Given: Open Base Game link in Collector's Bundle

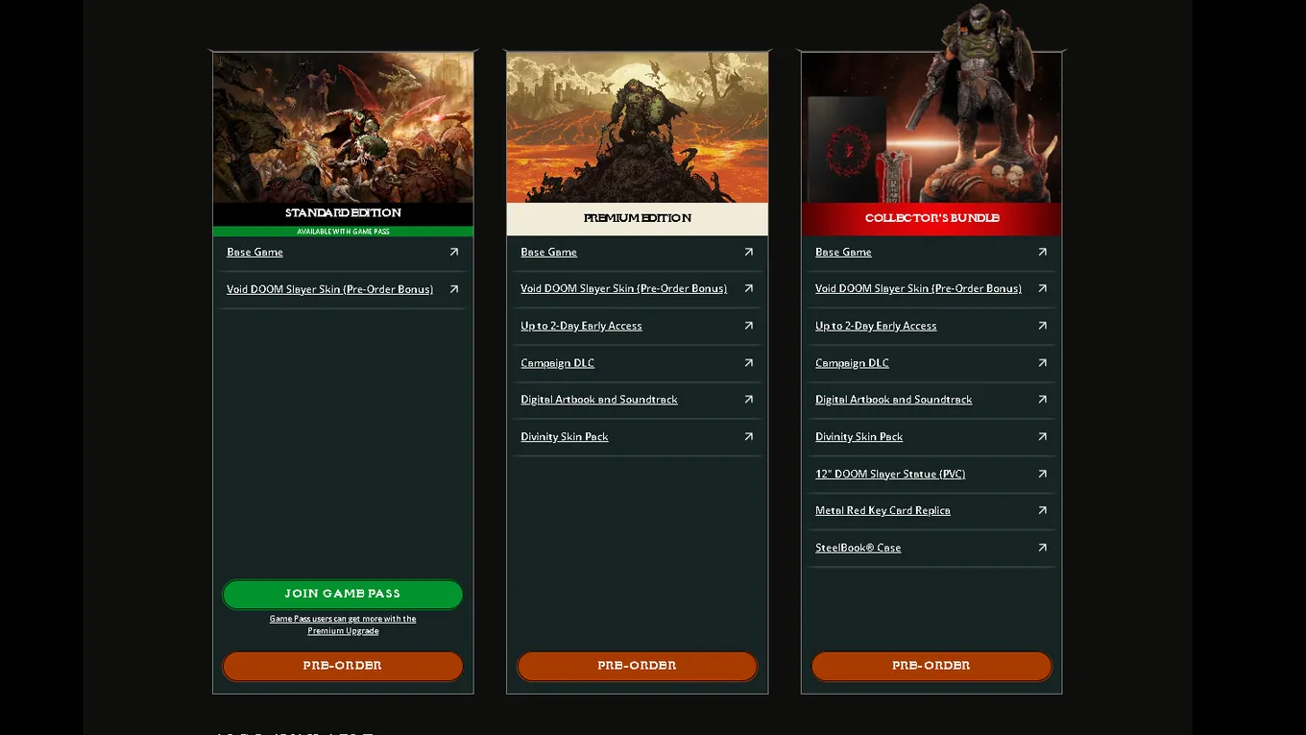Looking at the screenshot, I should 843,252.
